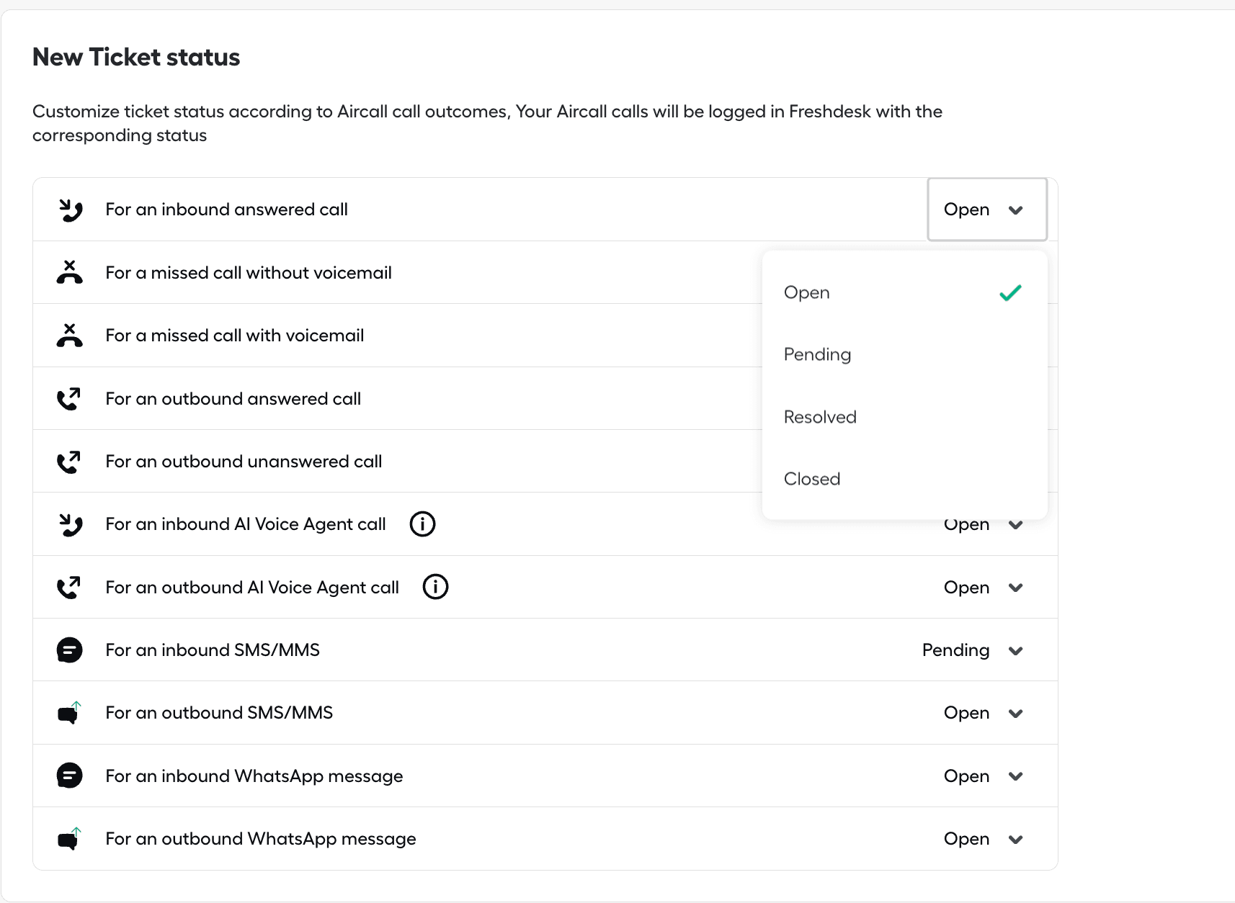Click the missed call with voicemail icon
This screenshot has width=1235, height=903.
click(70, 336)
